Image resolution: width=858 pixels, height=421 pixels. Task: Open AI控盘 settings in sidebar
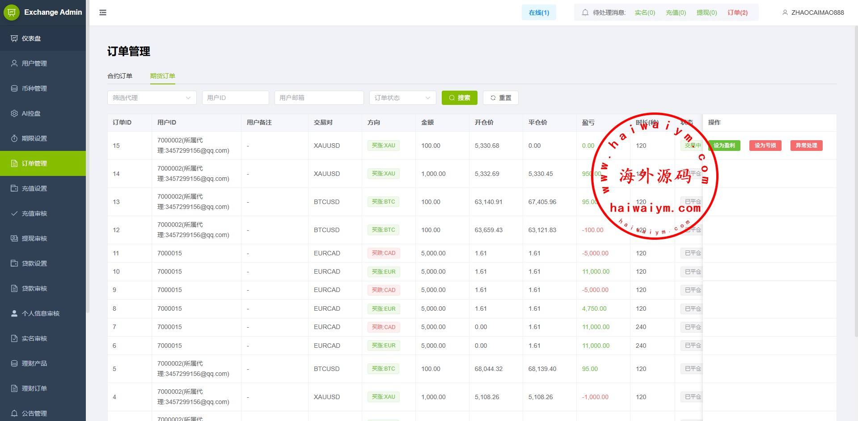click(31, 113)
